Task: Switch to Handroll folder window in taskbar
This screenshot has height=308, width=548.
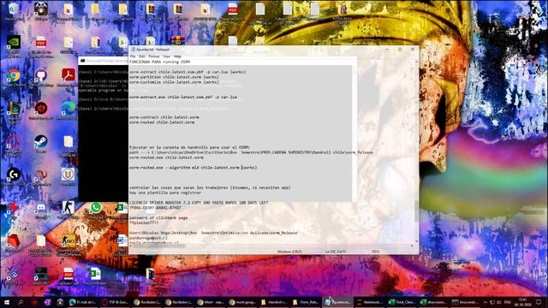Action: (274, 302)
